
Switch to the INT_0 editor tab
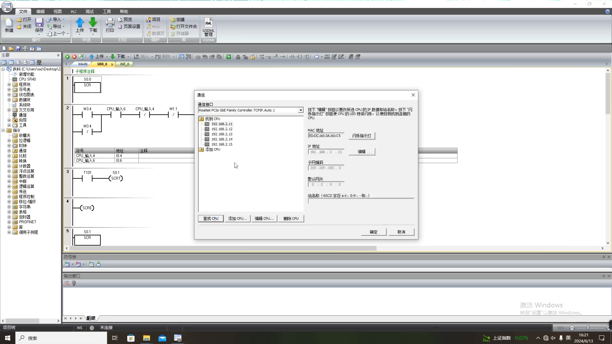coord(125,64)
